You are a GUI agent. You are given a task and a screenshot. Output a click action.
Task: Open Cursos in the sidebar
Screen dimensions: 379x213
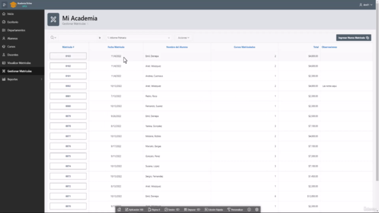[22, 47]
